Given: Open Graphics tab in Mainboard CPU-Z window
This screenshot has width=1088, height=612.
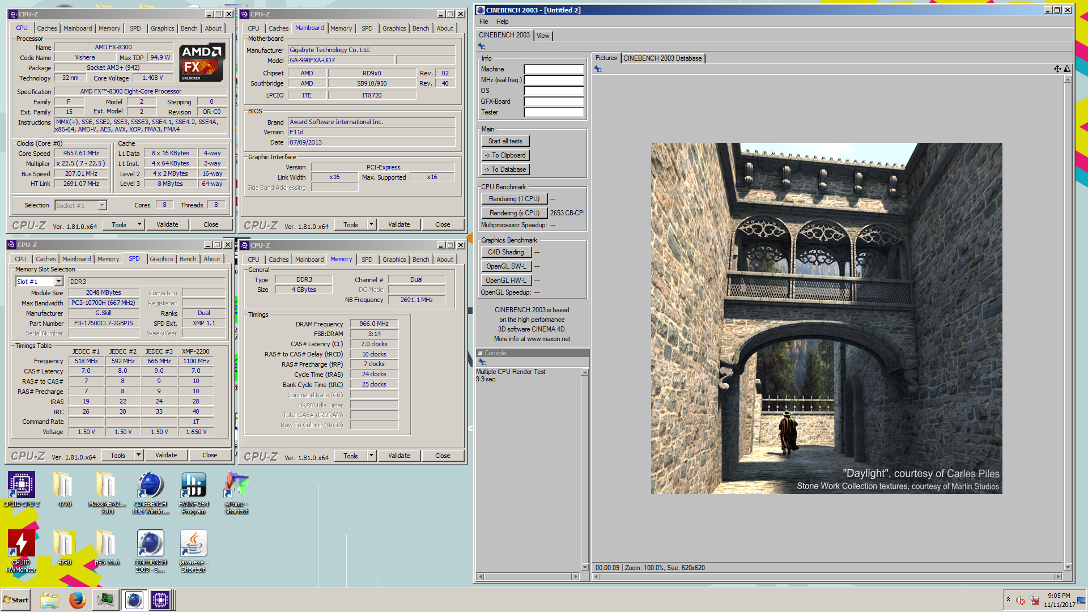Looking at the screenshot, I should 394,28.
